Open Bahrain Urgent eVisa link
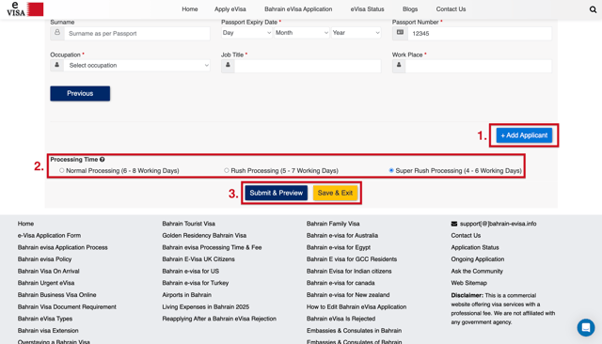602x344 pixels. (46, 283)
